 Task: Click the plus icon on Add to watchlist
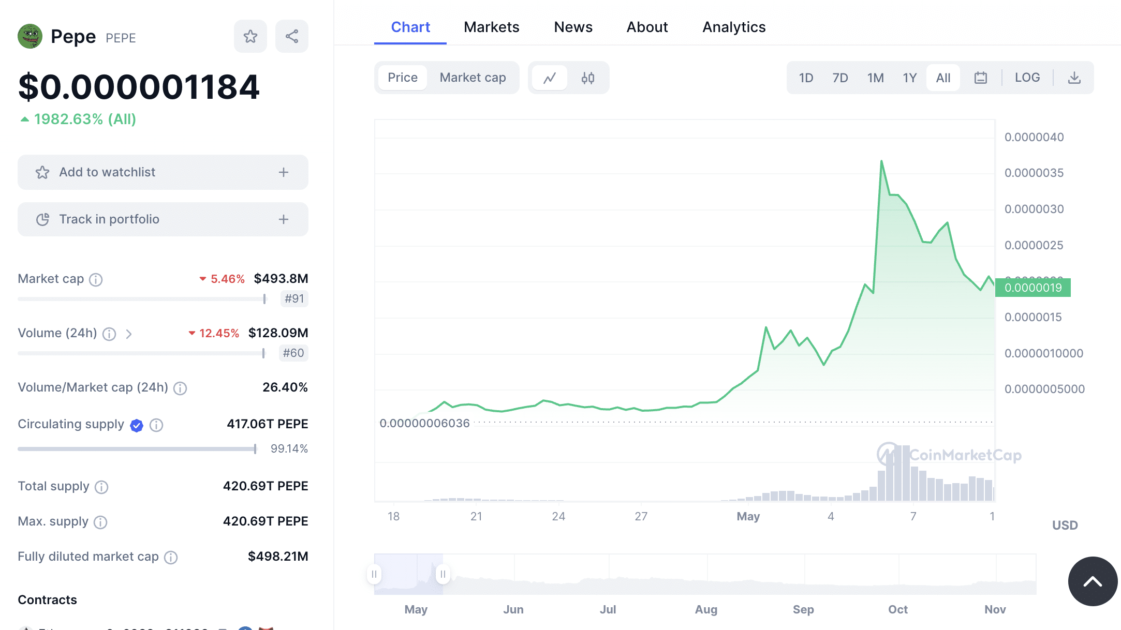click(x=284, y=172)
